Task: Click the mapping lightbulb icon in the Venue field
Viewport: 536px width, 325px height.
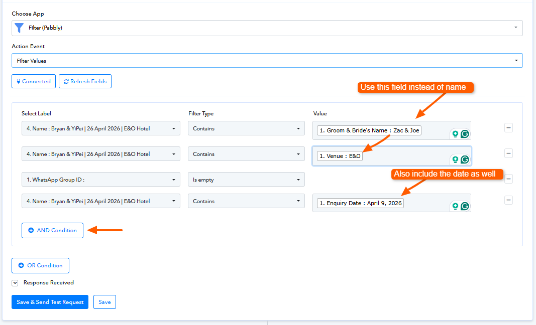Action: click(x=455, y=159)
